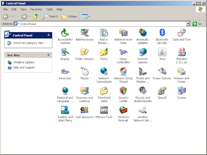Click the Forward toolbar button
The width and height of the screenshot is (207, 155).
[x=24, y=16]
